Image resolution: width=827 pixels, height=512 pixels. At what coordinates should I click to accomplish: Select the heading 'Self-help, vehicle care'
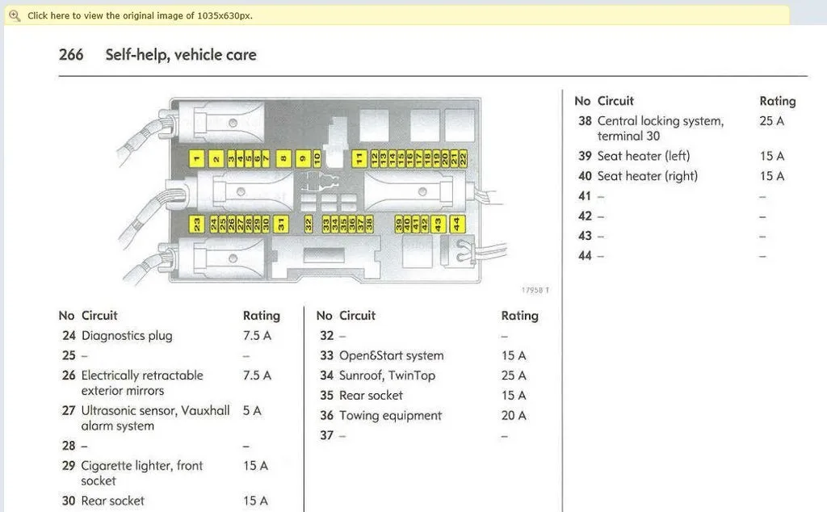click(x=181, y=55)
